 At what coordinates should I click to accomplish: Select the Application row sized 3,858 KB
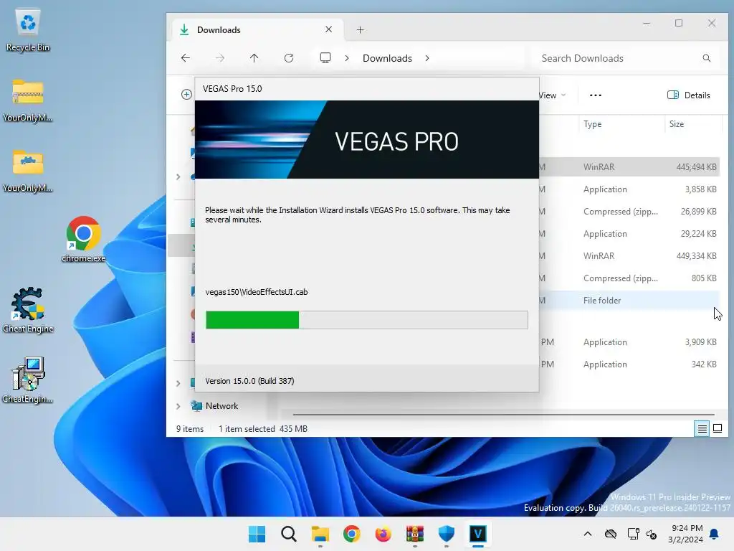[629, 189]
